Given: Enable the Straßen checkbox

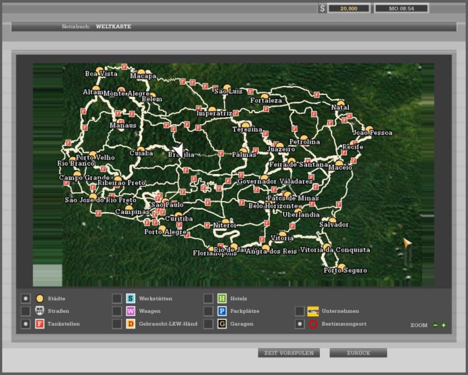Looking at the screenshot, I should pyautogui.click(x=26, y=311).
